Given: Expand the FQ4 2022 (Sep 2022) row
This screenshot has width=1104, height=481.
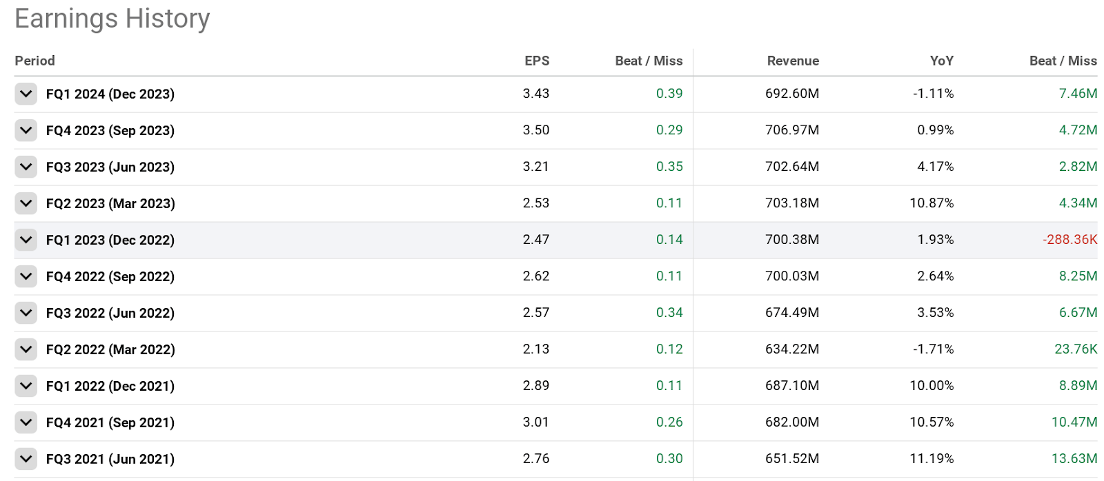Looking at the screenshot, I should click(26, 276).
